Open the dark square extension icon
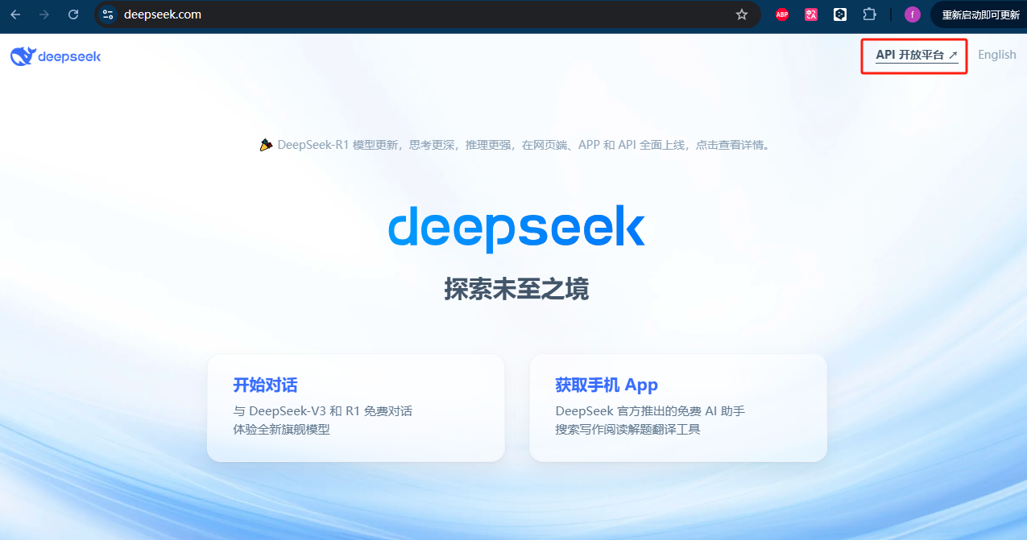The image size is (1027, 540). [840, 14]
